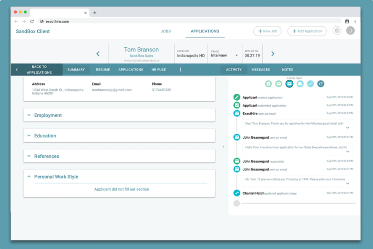The image size is (373, 249).
Task: Open a new browser tab with plus
Action: click(95, 13)
